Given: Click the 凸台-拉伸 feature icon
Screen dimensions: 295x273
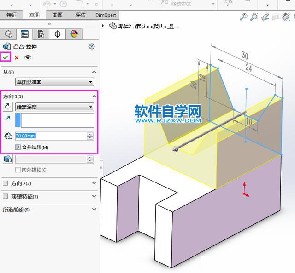Looking at the screenshot, I should [7, 46].
